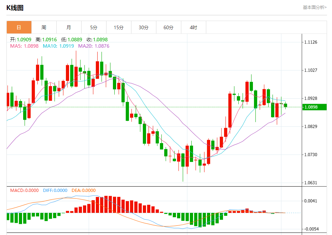Select the 日 daily chart tab
The image size is (332, 235).
click(x=19, y=27)
